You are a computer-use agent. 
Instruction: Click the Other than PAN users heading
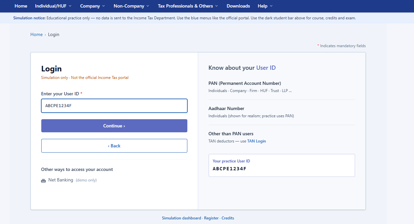point(231,134)
